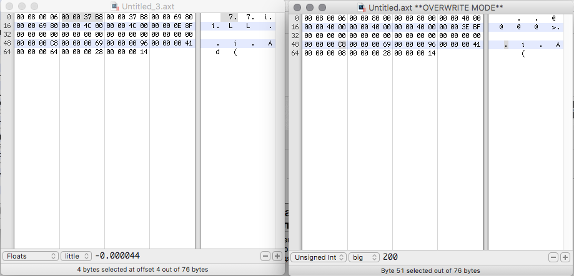
Task: Click the -0.000044 float value field
Action: point(117,256)
